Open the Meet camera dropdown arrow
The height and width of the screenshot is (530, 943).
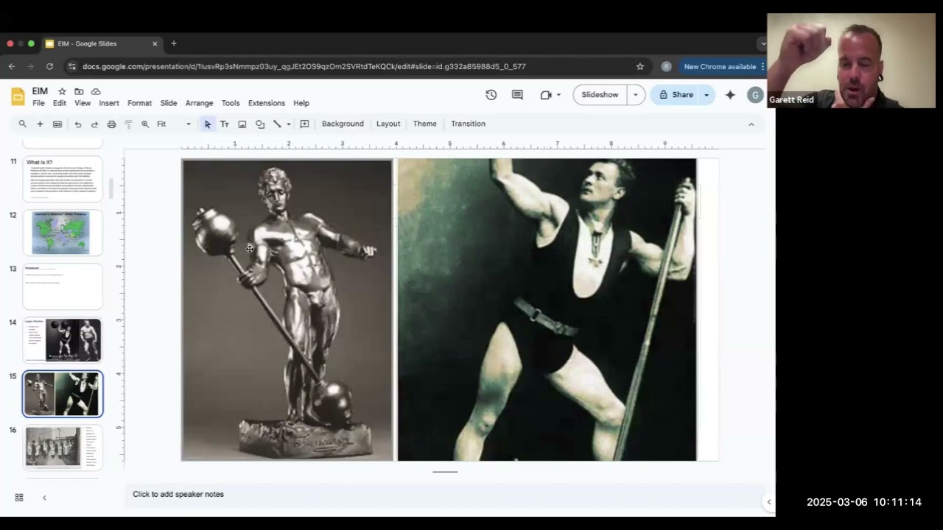pos(558,95)
